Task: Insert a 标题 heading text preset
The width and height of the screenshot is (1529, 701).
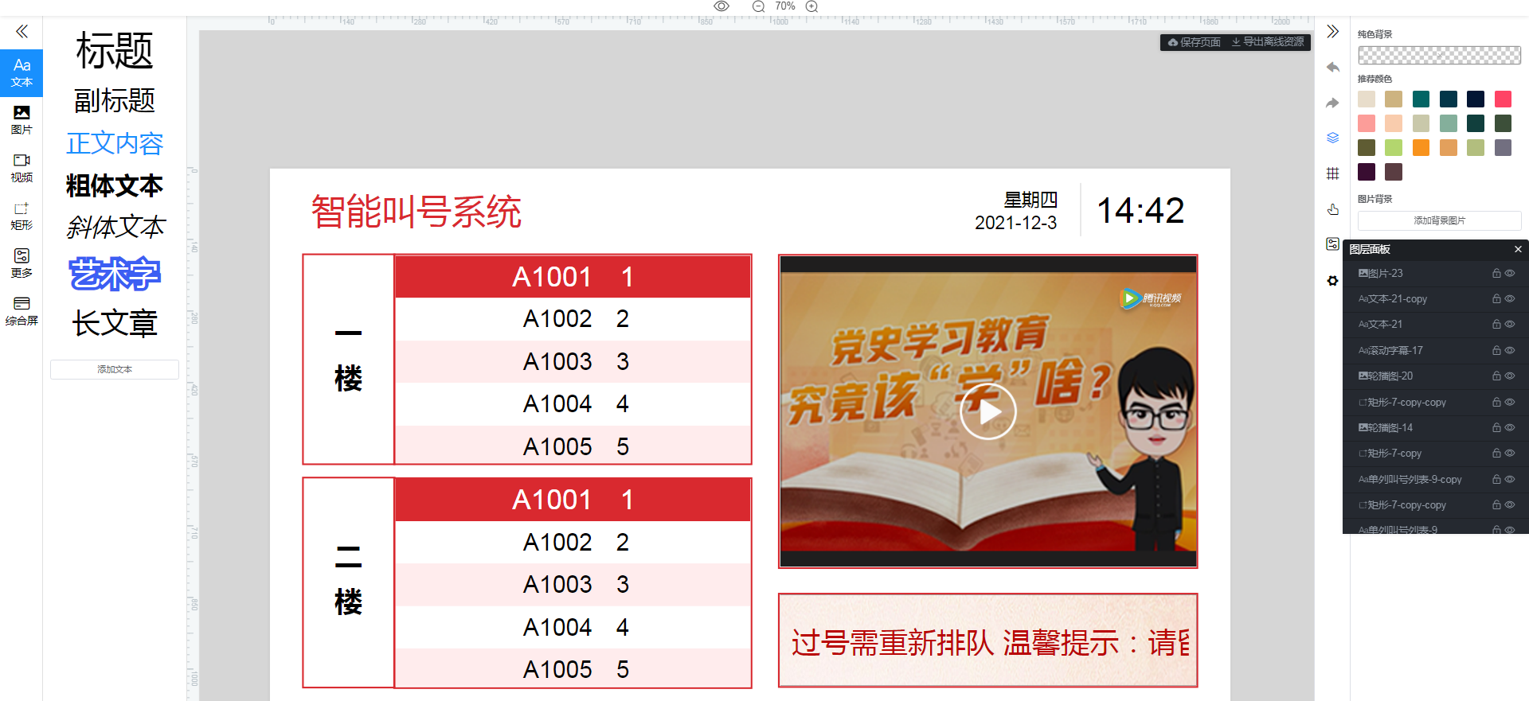Action: coord(115,51)
